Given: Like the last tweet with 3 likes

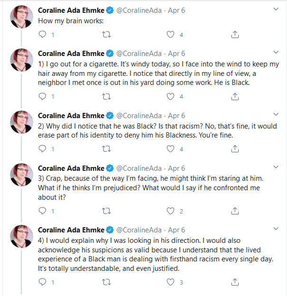Looking at the screenshot, I should (170, 282).
